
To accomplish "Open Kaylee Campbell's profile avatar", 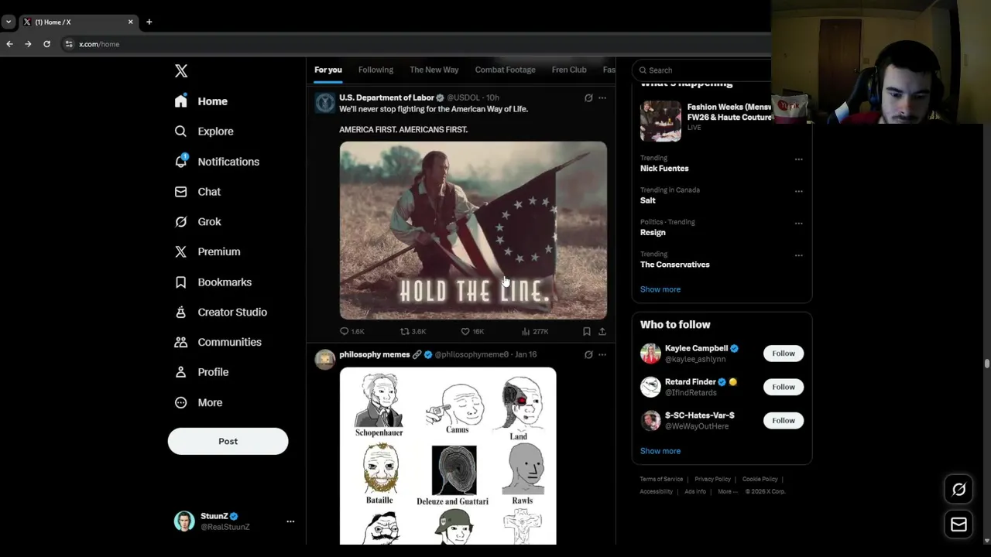I will (650, 354).
